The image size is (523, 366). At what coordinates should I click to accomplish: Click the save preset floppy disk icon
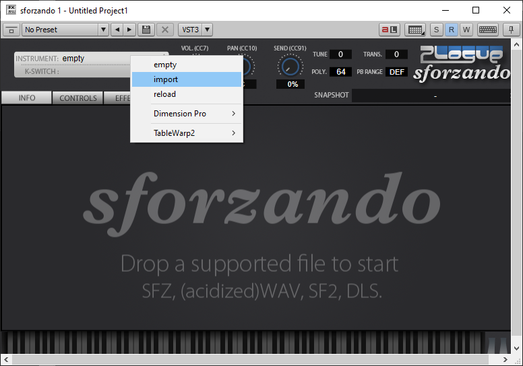click(146, 30)
